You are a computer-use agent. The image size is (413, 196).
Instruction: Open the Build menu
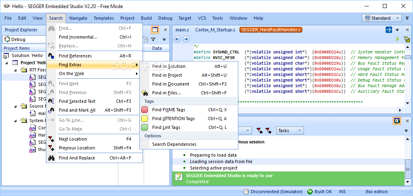(x=146, y=18)
